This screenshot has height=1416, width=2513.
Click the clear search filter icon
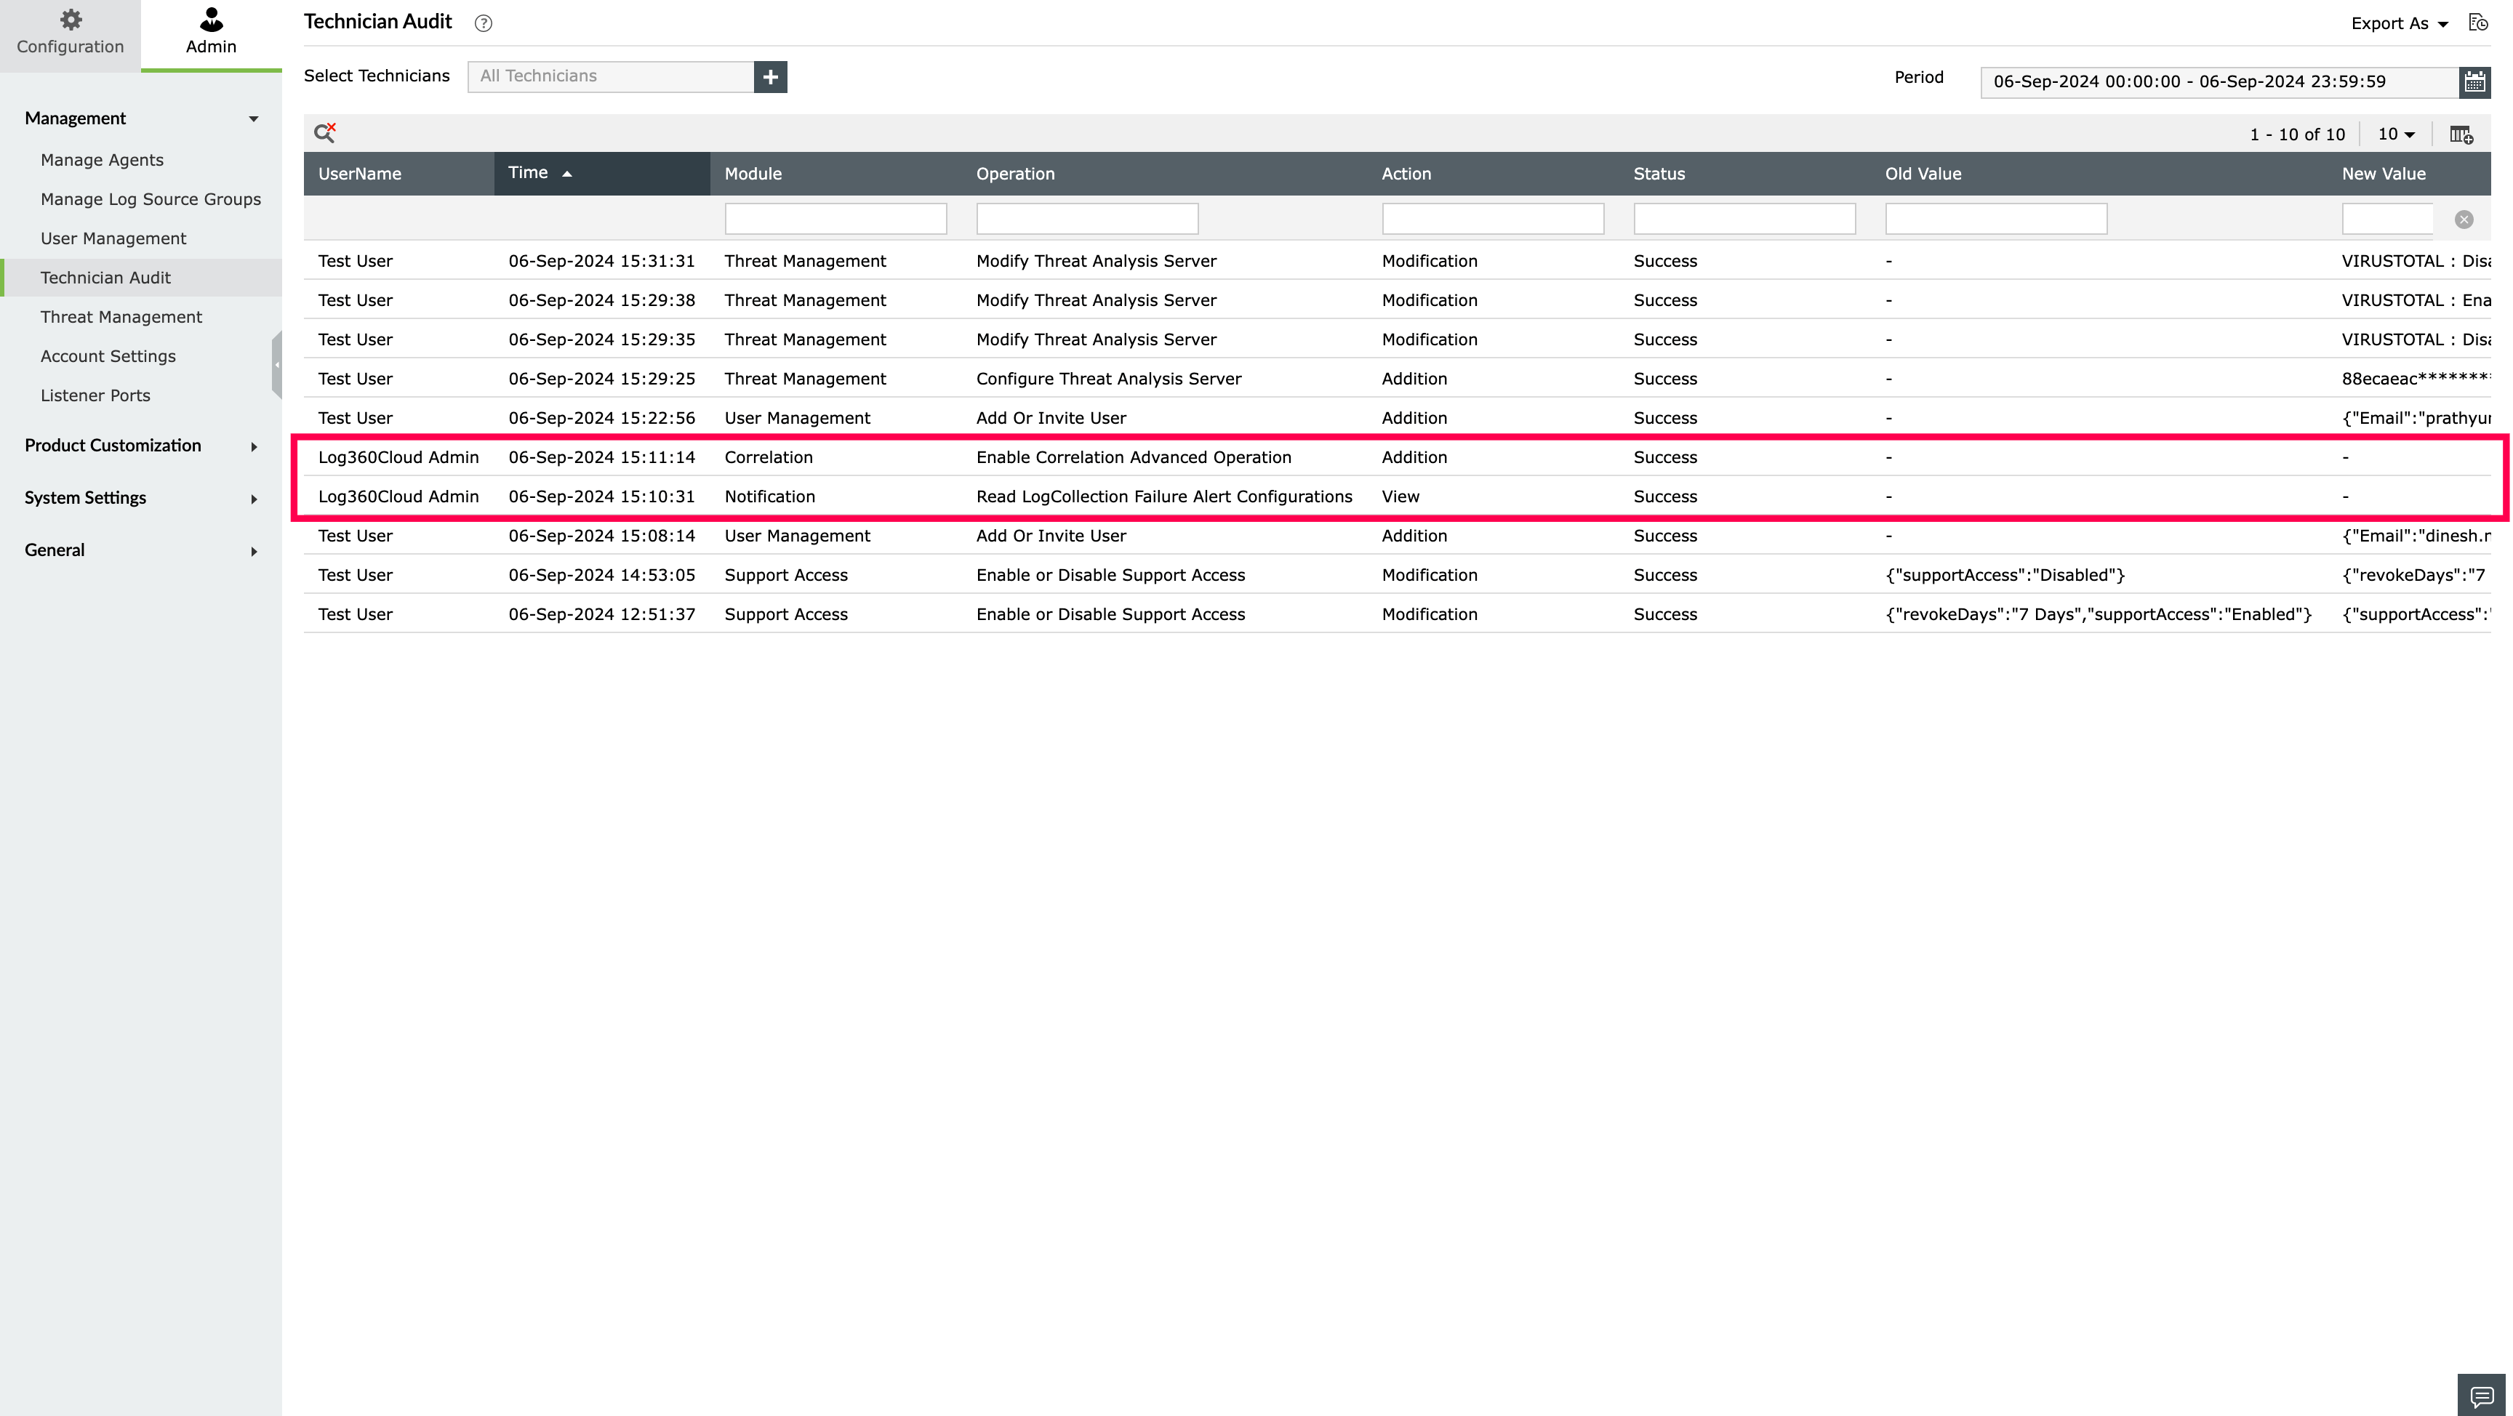(x=325, y=134)
